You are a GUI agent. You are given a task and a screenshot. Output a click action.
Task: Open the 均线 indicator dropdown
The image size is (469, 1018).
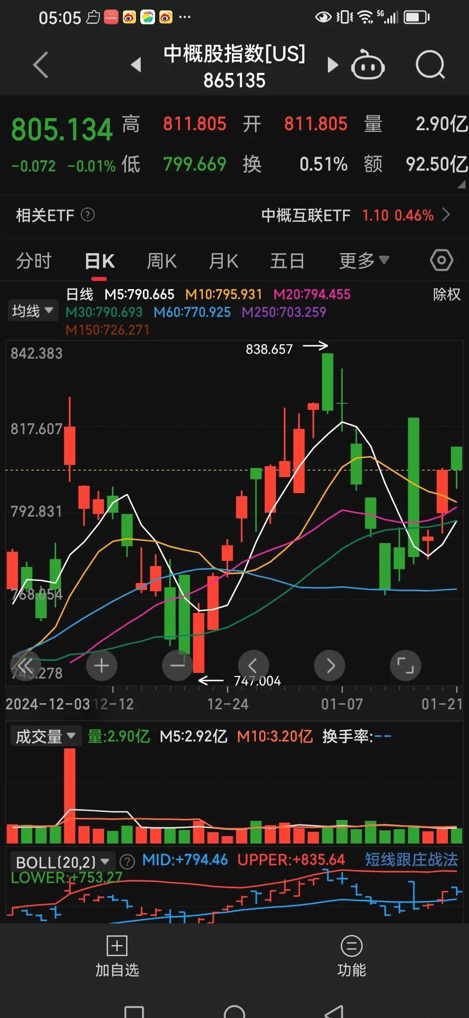coord(33,311)
